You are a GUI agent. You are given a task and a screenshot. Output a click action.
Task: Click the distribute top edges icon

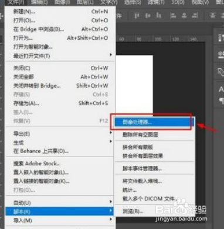(212, 15)
